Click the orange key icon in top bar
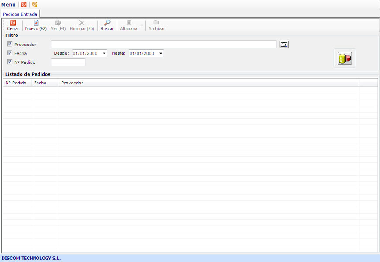This screenshot has width=380, height=262. coord(35,4)
